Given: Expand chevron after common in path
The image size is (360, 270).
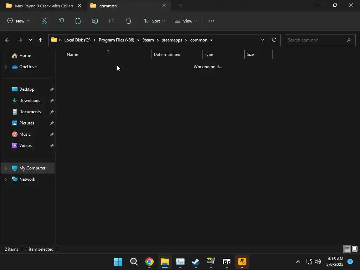Looking at the screenshot, I should [x=211, y=40].
